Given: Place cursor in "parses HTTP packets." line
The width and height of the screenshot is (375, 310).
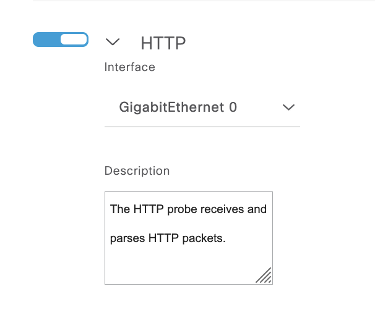Looking at the screenshot, I should [x=167, y=238].
